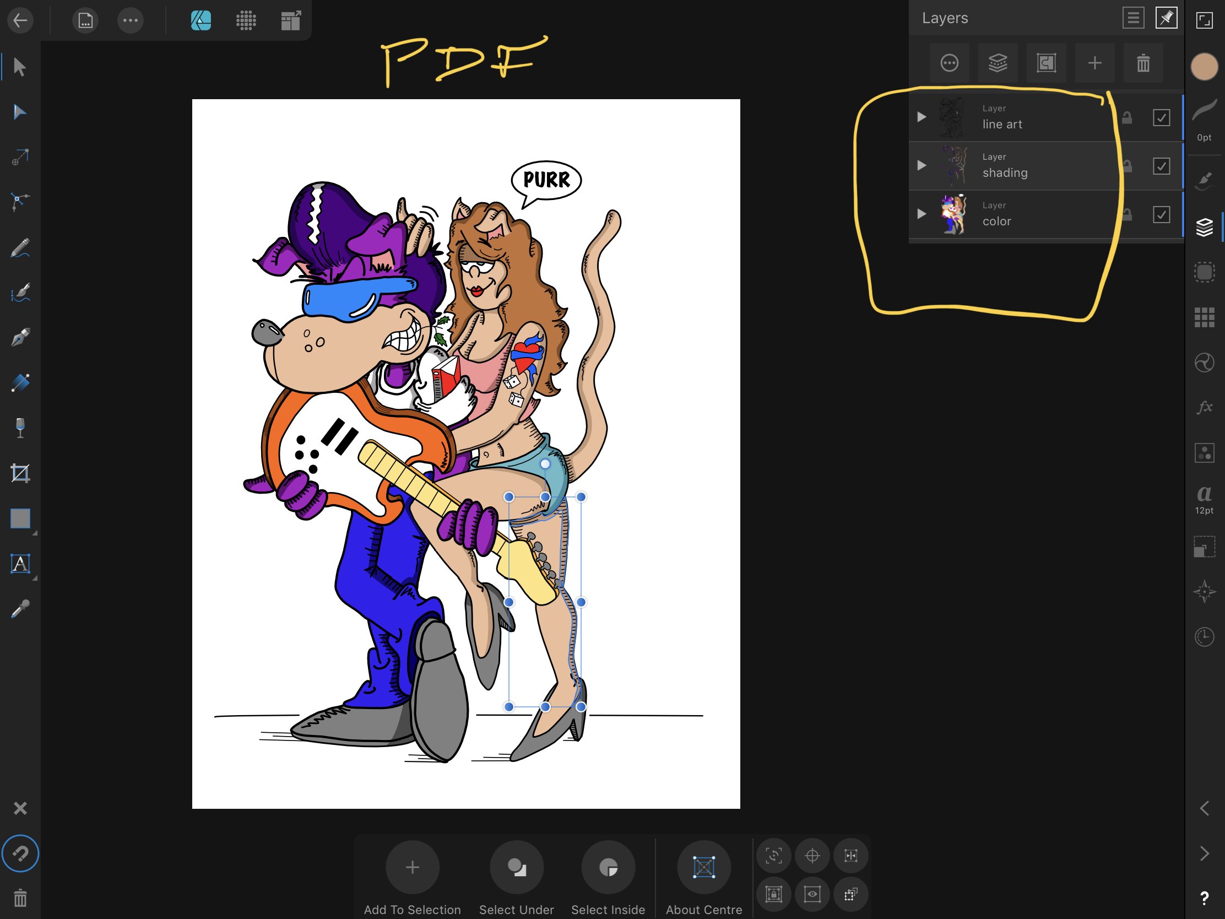Select the Node tool
The height and width of the screenshot is (919, 1225).
tap(20, 112)
